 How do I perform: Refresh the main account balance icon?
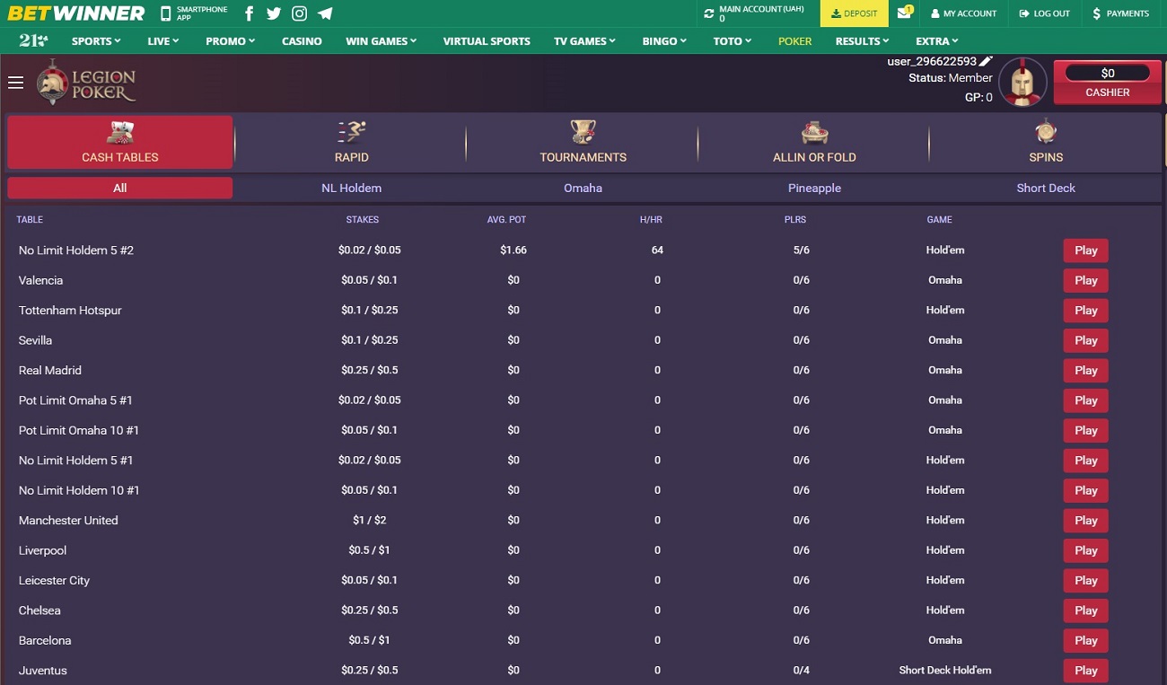tap(709, 13)
